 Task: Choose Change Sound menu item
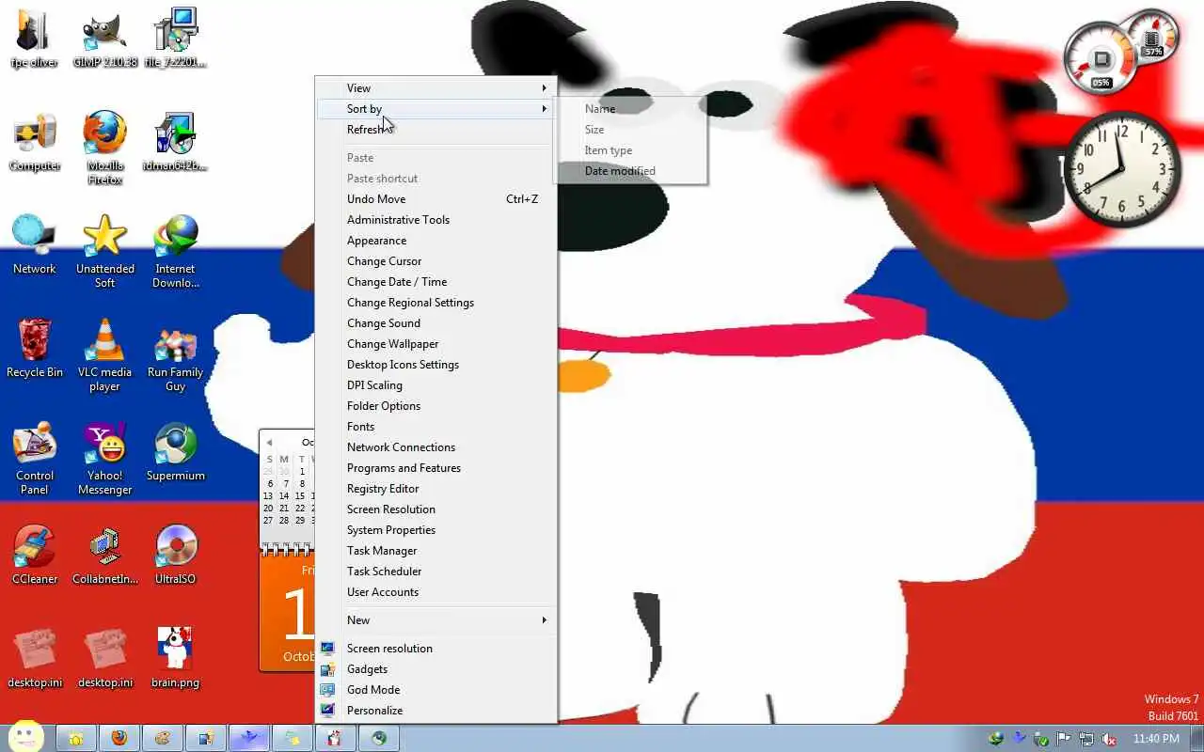coord(436,323)
